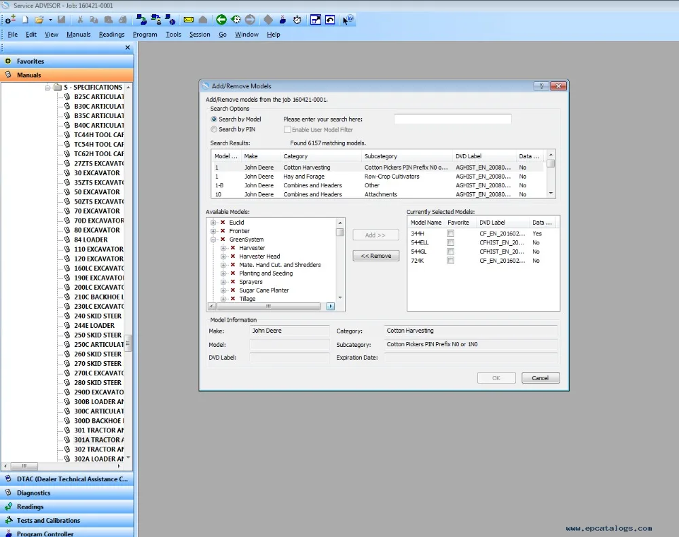Select the Search by Model option
Viewport: 679px width, 537px height.
click(215, 119)
